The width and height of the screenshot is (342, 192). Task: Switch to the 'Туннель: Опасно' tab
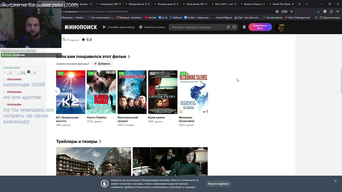pos(253,4)
